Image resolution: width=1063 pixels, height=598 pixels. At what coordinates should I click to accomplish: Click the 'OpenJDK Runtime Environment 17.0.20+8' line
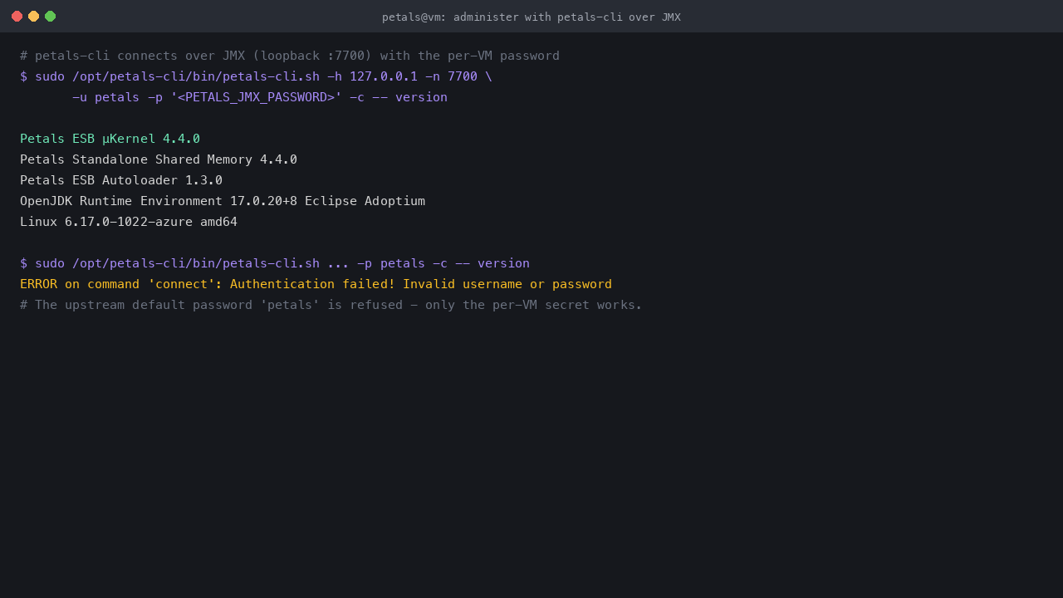tap(223, 201)
